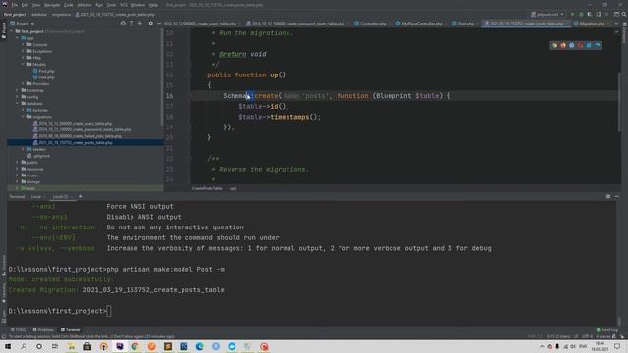Viewport: 628px width, 353px height.
Task: Open the Edit menu
Action: click(x=25, y=5)
